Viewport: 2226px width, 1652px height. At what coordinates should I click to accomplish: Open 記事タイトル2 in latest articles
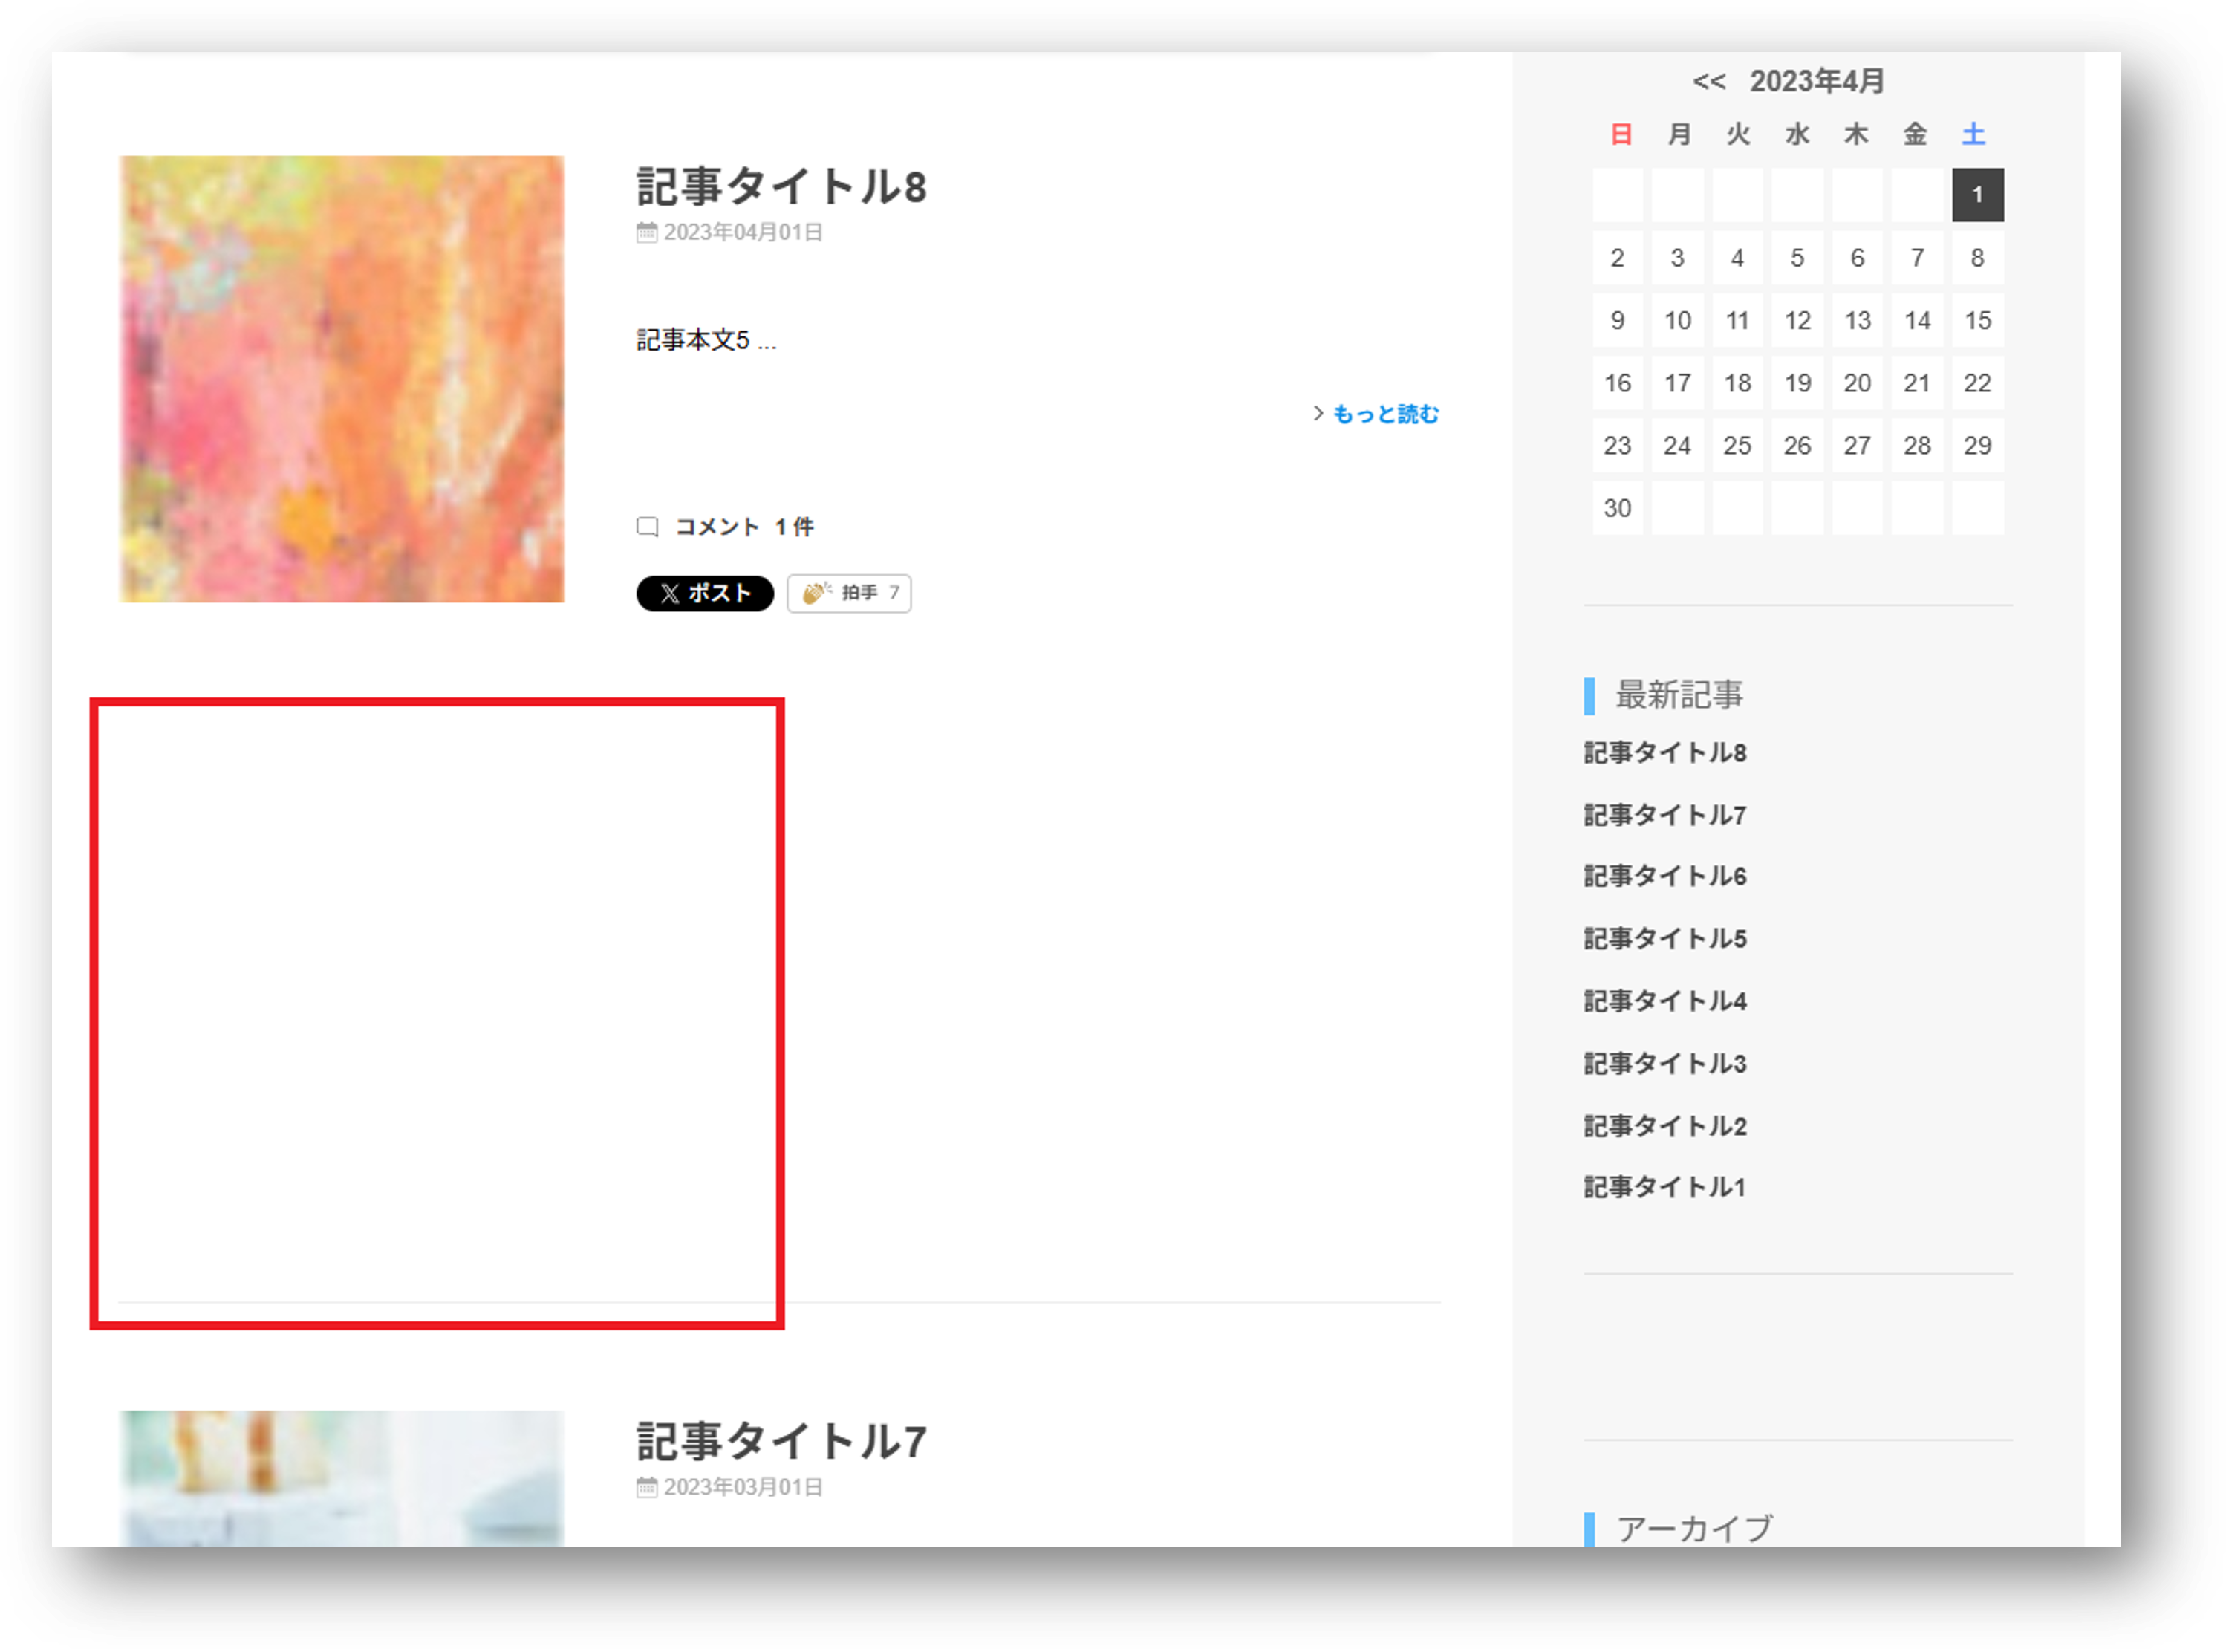[1665, 1127]
